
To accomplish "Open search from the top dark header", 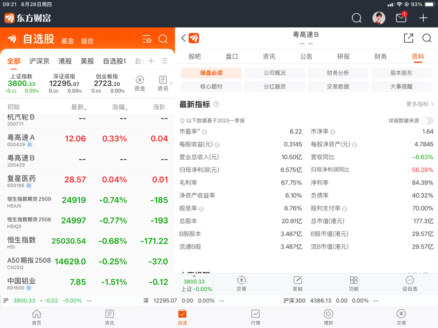I will (x=356, y=18).
